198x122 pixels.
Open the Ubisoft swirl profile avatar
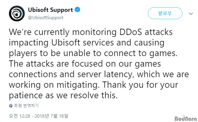(17, 14)
